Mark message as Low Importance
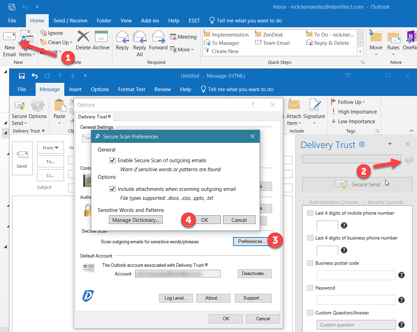This screenshot has width=417, height=332. [x=353, y=121]
